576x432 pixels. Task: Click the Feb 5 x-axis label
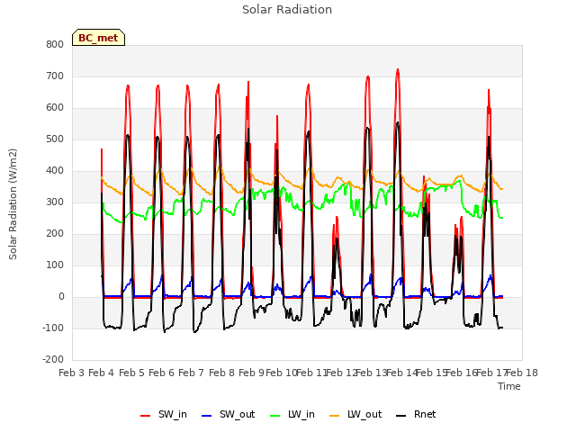(132, 373)
